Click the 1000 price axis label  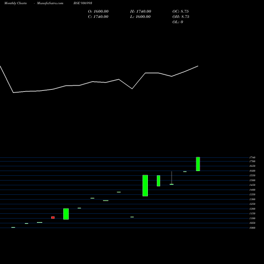tap(252, 228)
